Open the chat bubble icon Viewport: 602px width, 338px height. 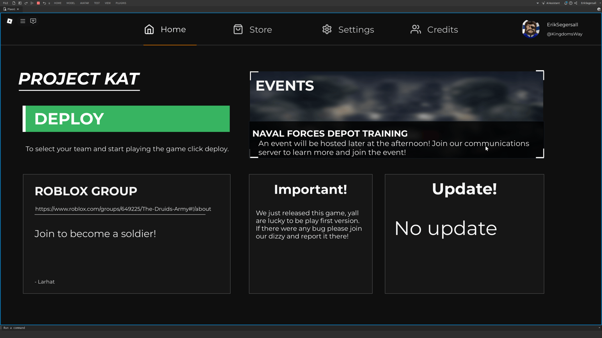tap(33, 21)
